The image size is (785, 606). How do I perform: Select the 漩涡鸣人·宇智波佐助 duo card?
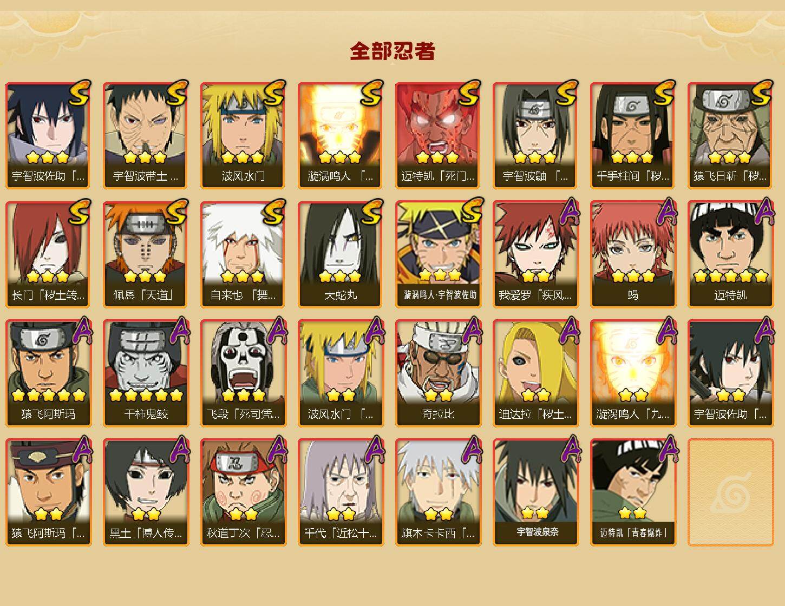click(438, 254)
